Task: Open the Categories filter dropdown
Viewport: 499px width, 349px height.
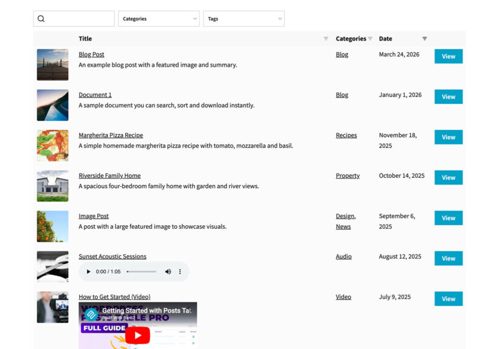Action: [x=159, y=19]
